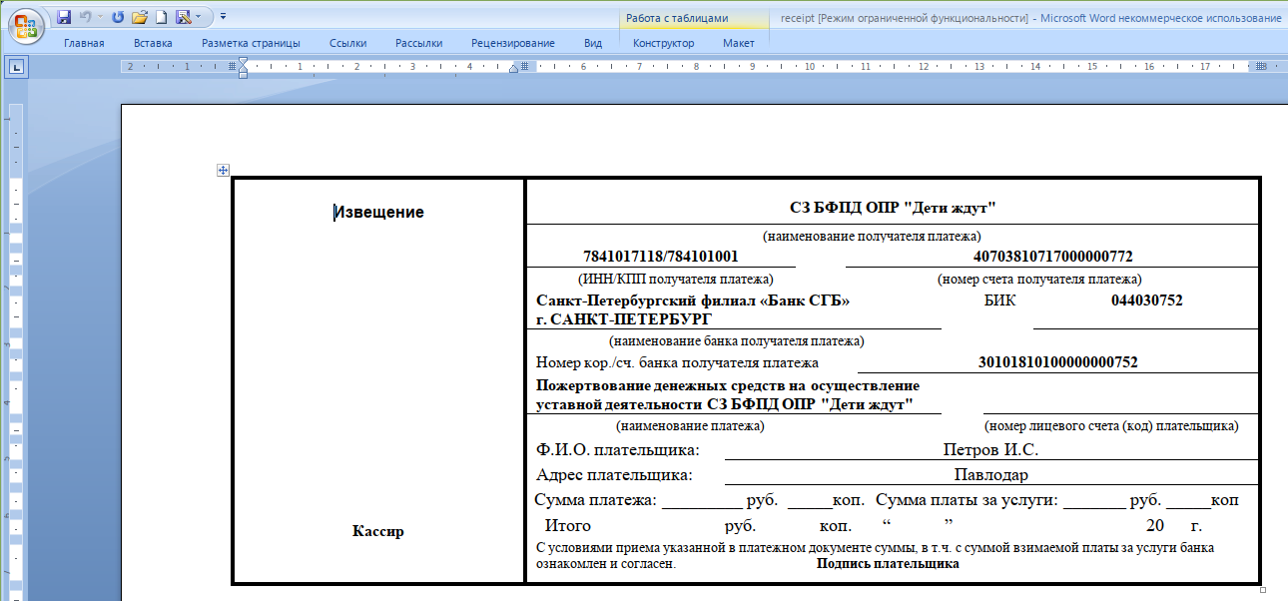Viewport: 1288px width, 601px height.
Task: Click the Save floppy disk icon
Action: click(x=64, y=16)
